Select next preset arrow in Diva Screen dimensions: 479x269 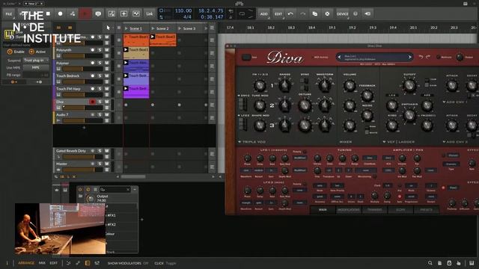coord(410,57)
